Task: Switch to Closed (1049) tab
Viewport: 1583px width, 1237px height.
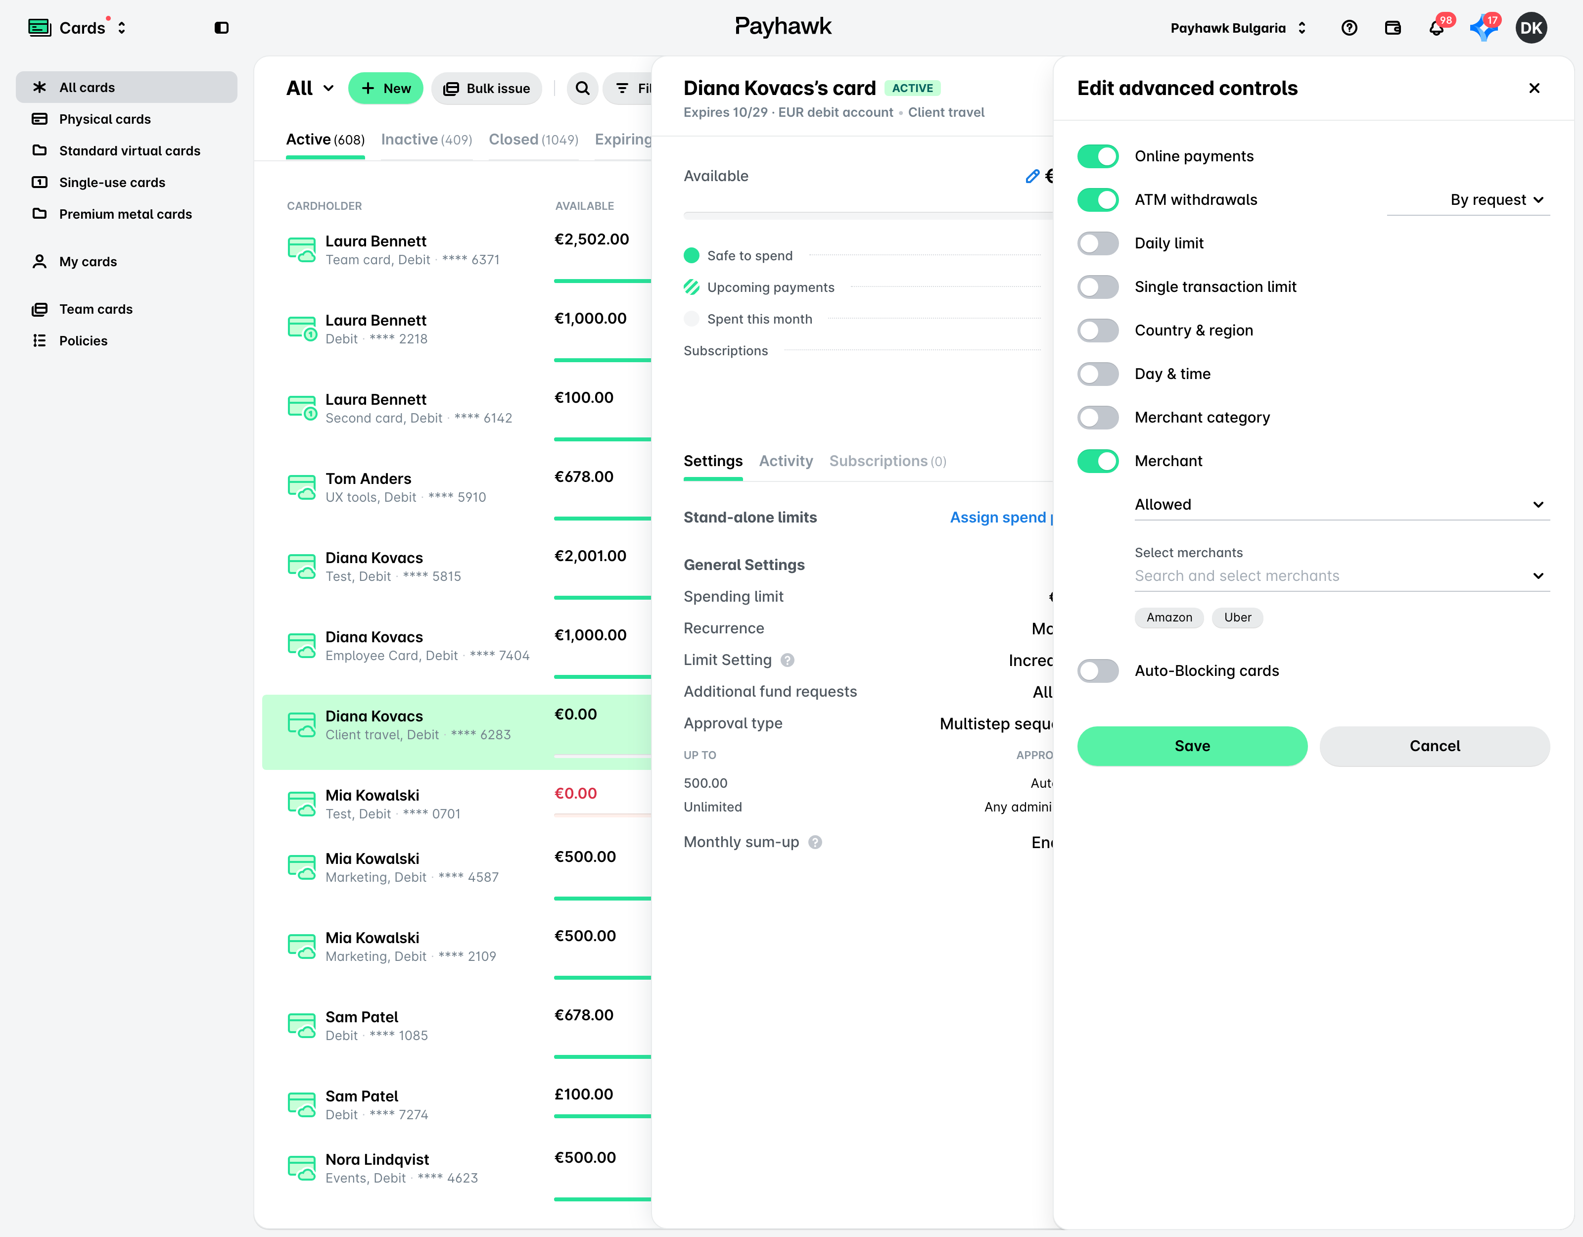Action: click(533, 139)
